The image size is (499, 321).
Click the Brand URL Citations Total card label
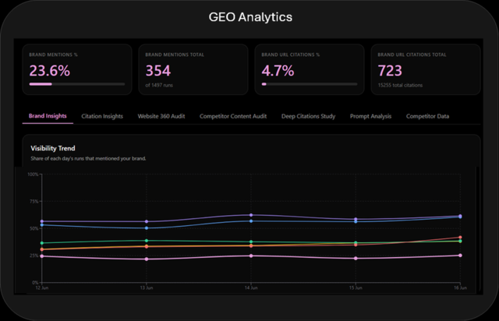pos(412,55)
